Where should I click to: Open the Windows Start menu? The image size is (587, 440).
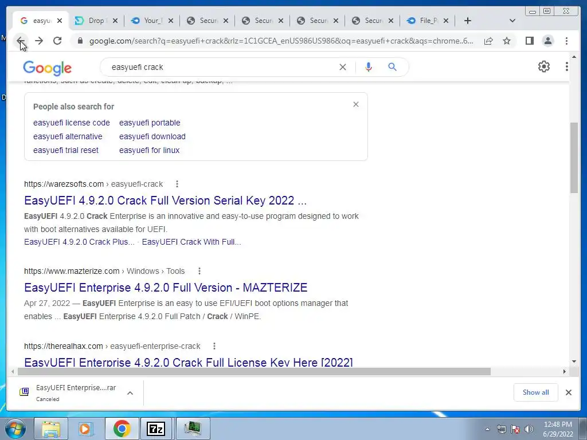click(x=14, y=429)
